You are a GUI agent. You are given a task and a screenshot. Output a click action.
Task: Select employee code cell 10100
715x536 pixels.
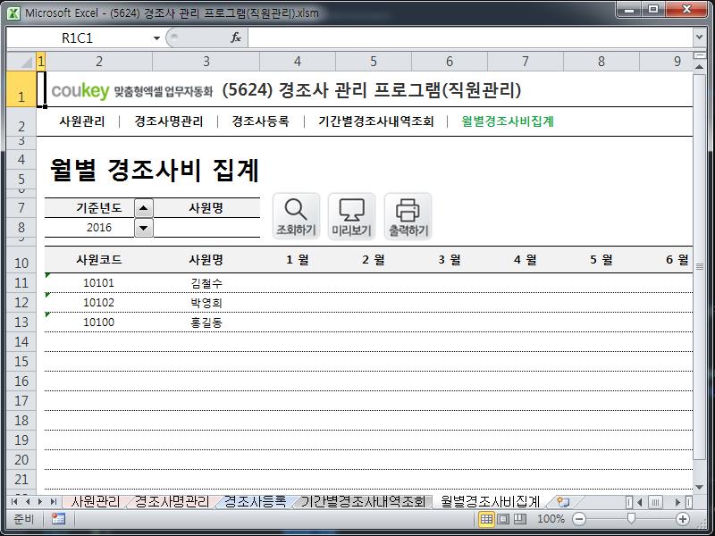98,322
